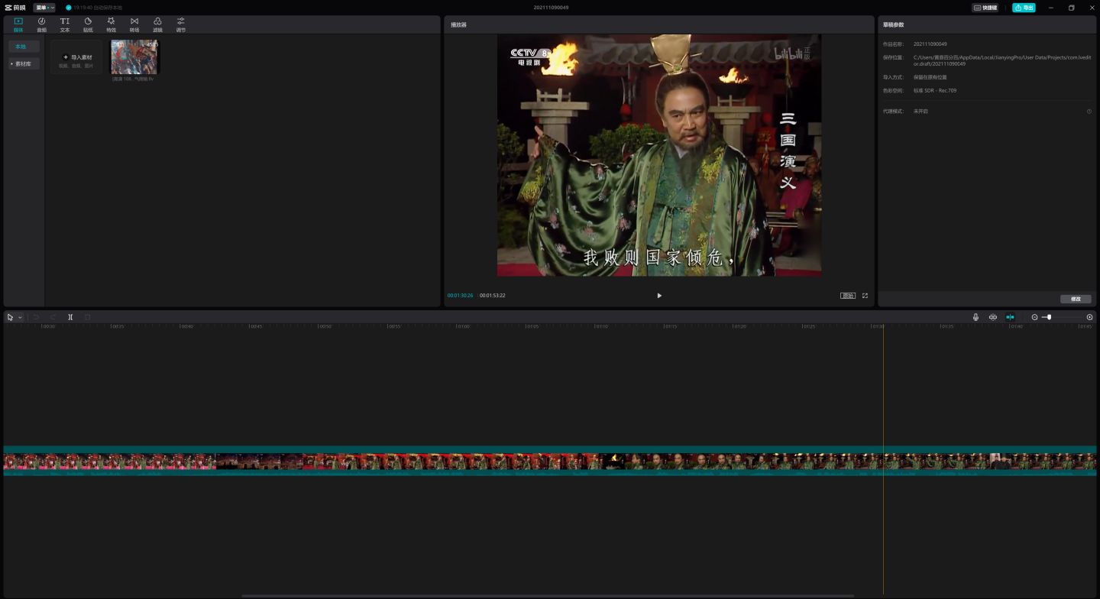Select the 本地 local media tab
Viewport: 1100px width, 599px height.
(x=21, y=47)
